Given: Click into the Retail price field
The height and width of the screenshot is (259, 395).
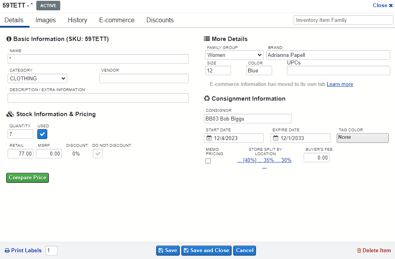Looking at the screenshot, I should (x=20, y=154).
